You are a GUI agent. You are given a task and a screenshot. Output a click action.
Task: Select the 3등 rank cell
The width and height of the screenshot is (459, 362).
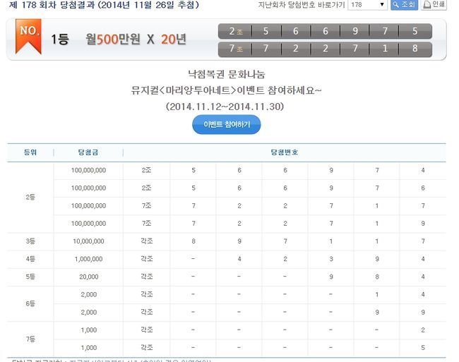pos(30,241)
